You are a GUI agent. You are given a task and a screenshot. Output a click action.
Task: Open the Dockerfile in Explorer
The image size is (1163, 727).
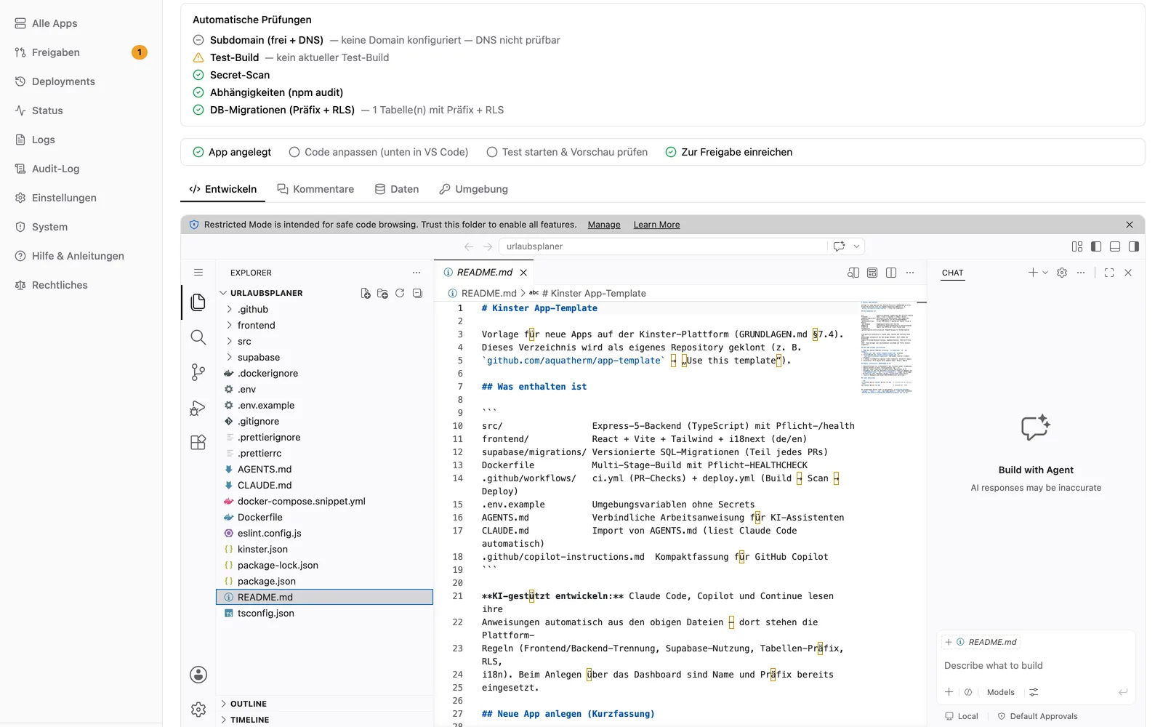pyautogui.click(x=324, y=517)
